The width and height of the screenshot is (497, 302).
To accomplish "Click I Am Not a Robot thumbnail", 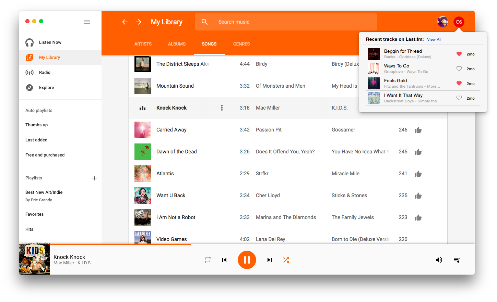I will [x=143, y=217].
